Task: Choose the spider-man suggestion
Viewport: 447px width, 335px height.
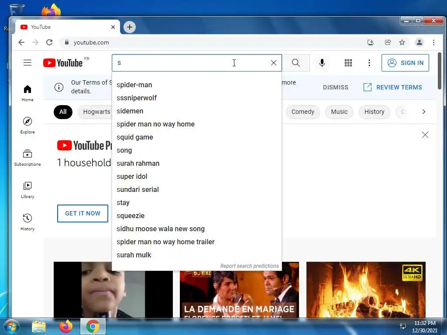Action: pos(197,85)
